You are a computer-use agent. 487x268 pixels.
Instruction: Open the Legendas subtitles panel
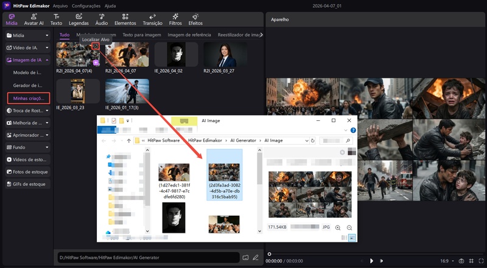point(78,19)
